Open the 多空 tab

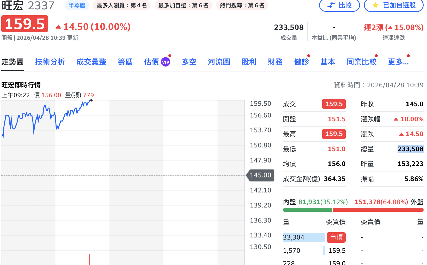coord(189,62)
